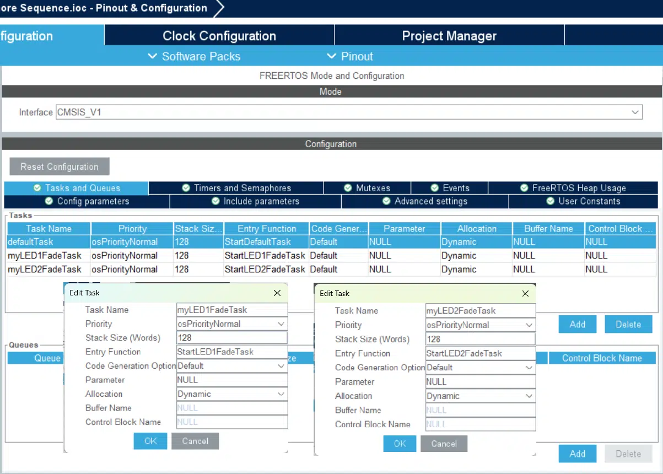
Task: Click the green check icon on Events tab
Action: pos(435,188)
